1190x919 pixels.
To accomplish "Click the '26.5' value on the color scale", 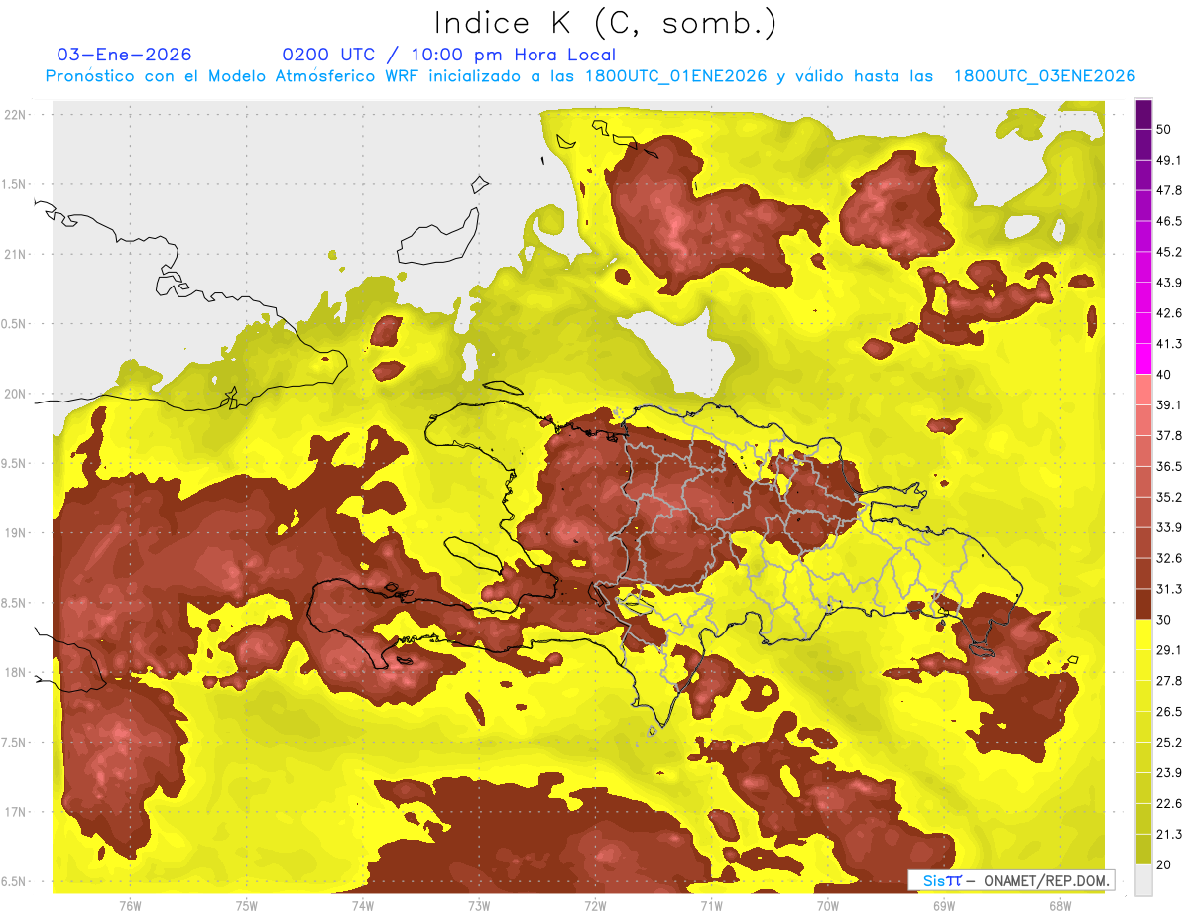I will coord(1169,712).
